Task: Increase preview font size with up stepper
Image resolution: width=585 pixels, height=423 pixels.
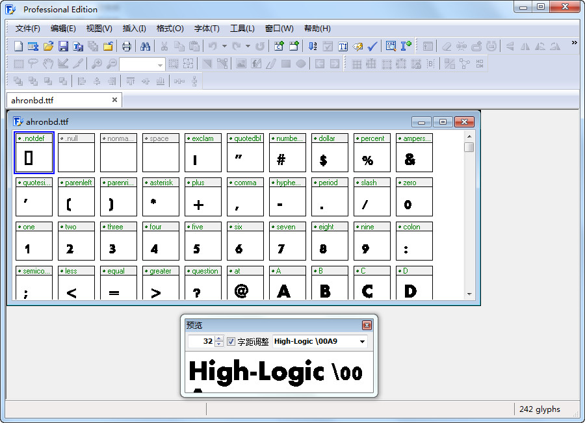Action: 218,337
